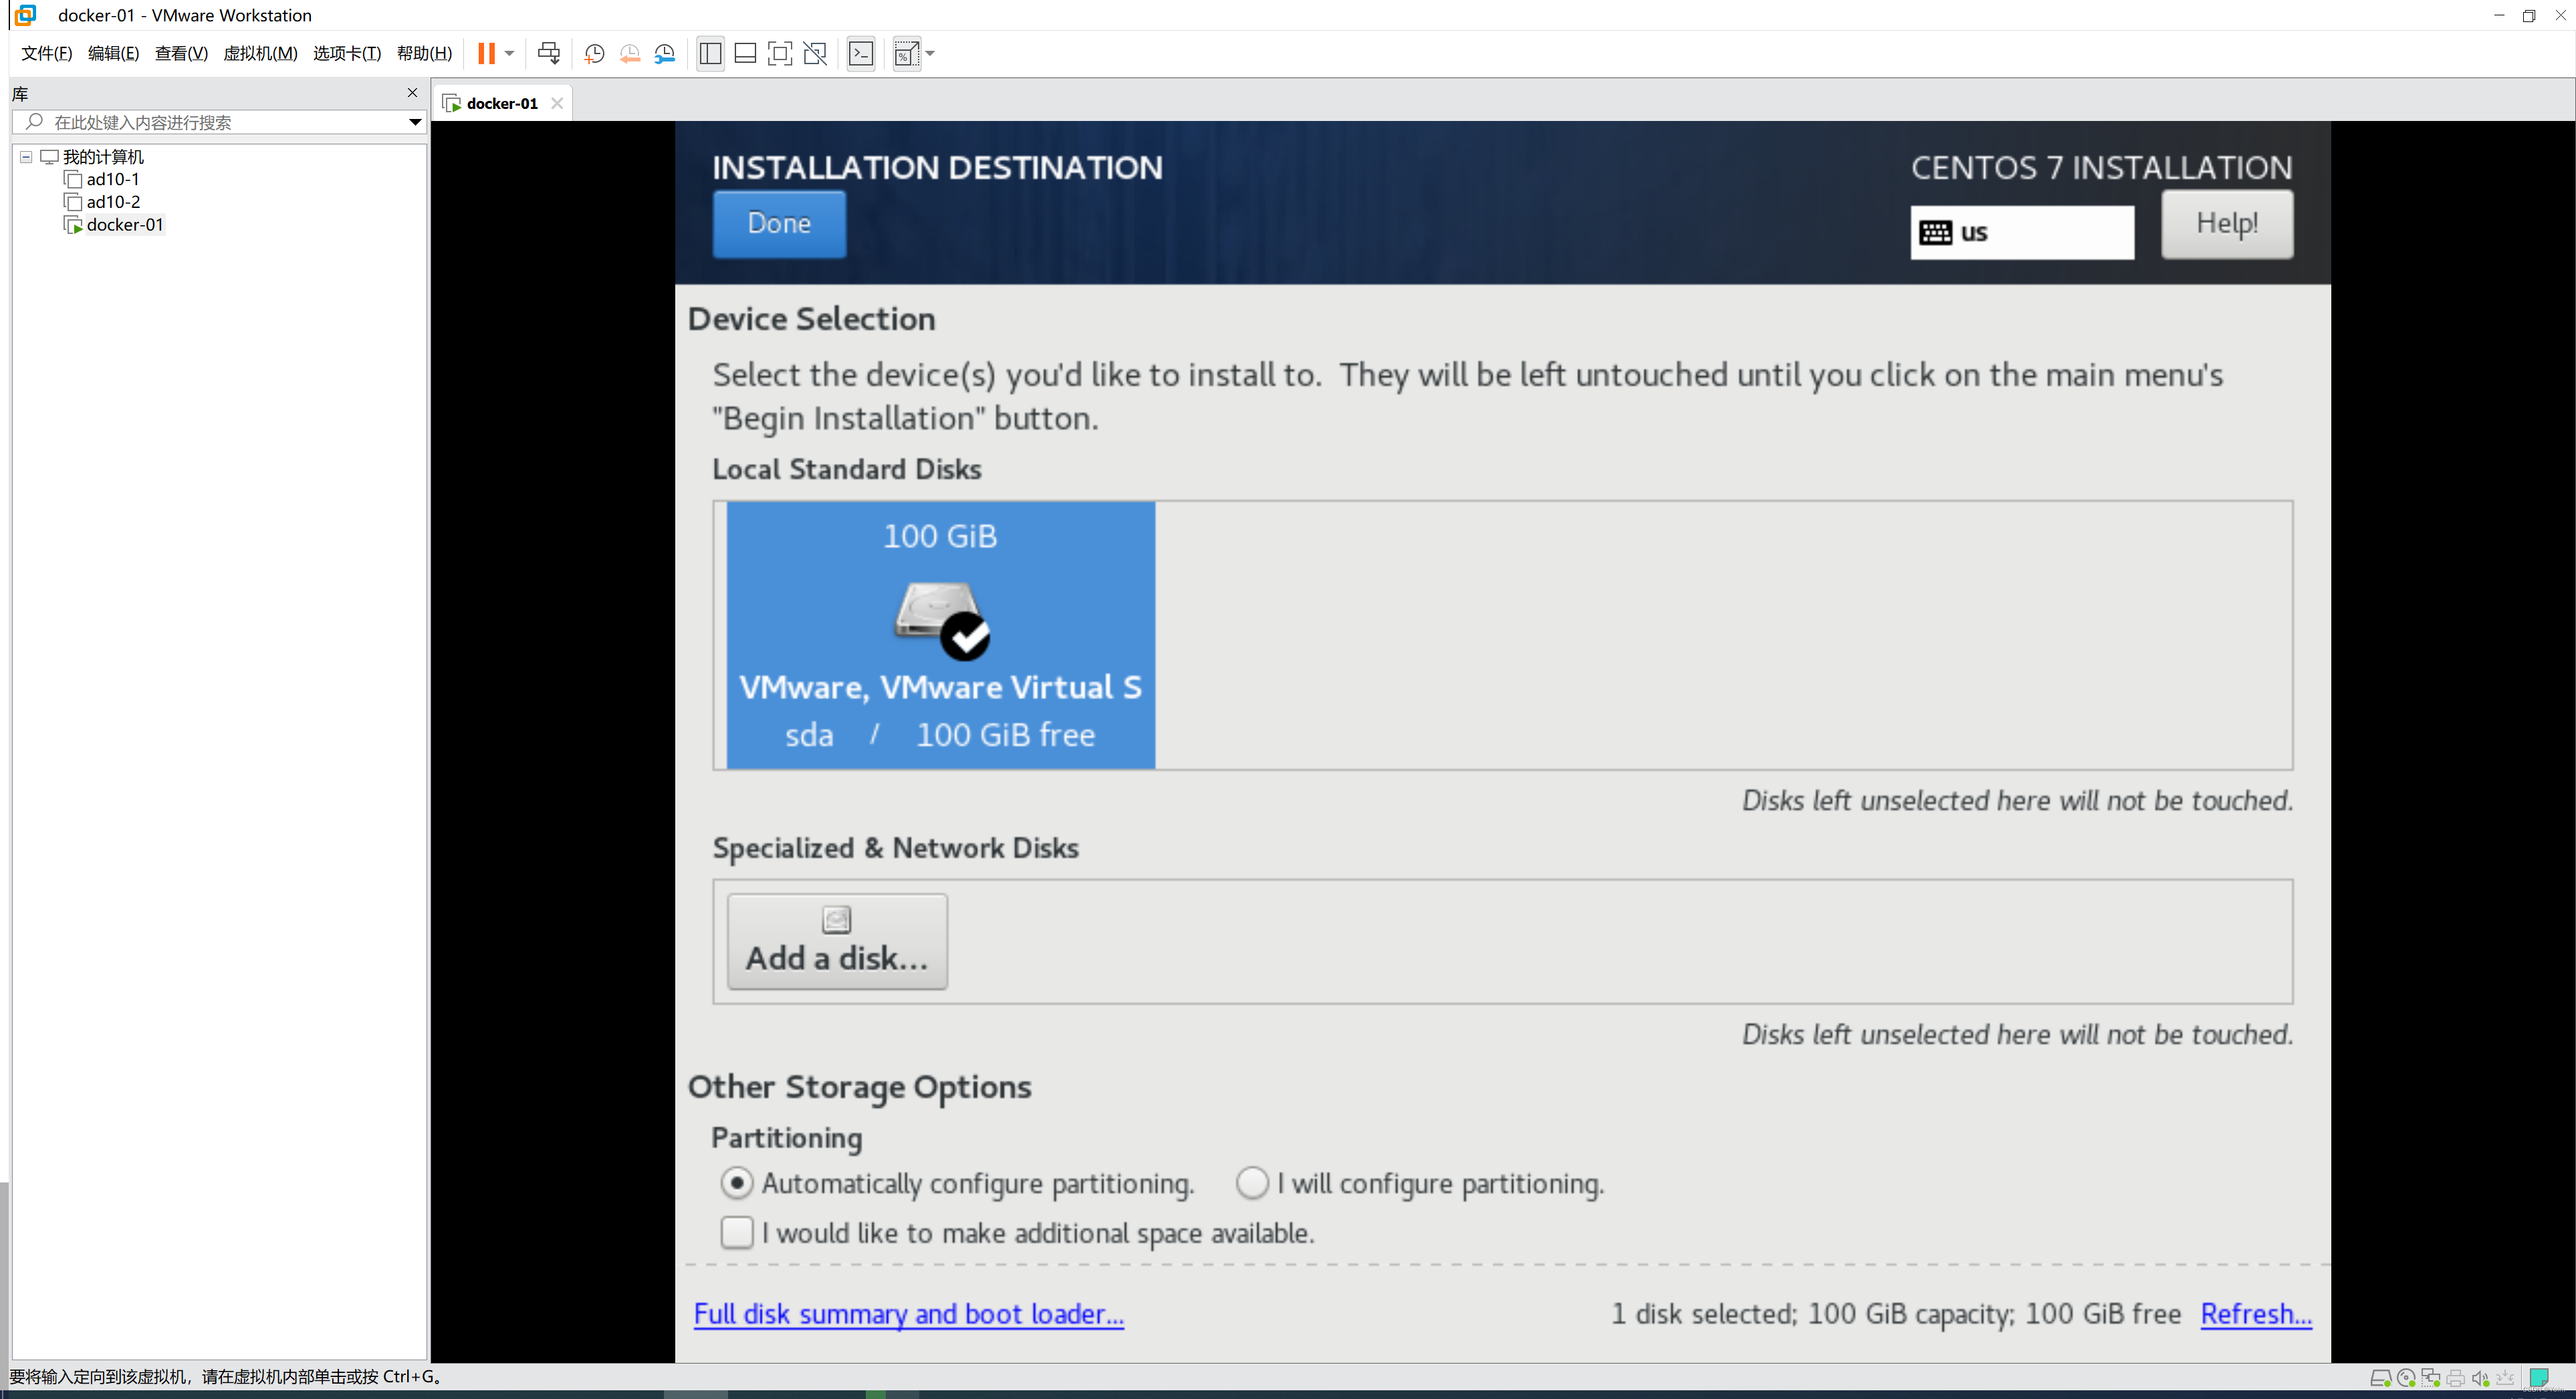Click the VMware Workstation title bar logo icon
This screenshot has height=1399, width=2576.
coord(25,15)
